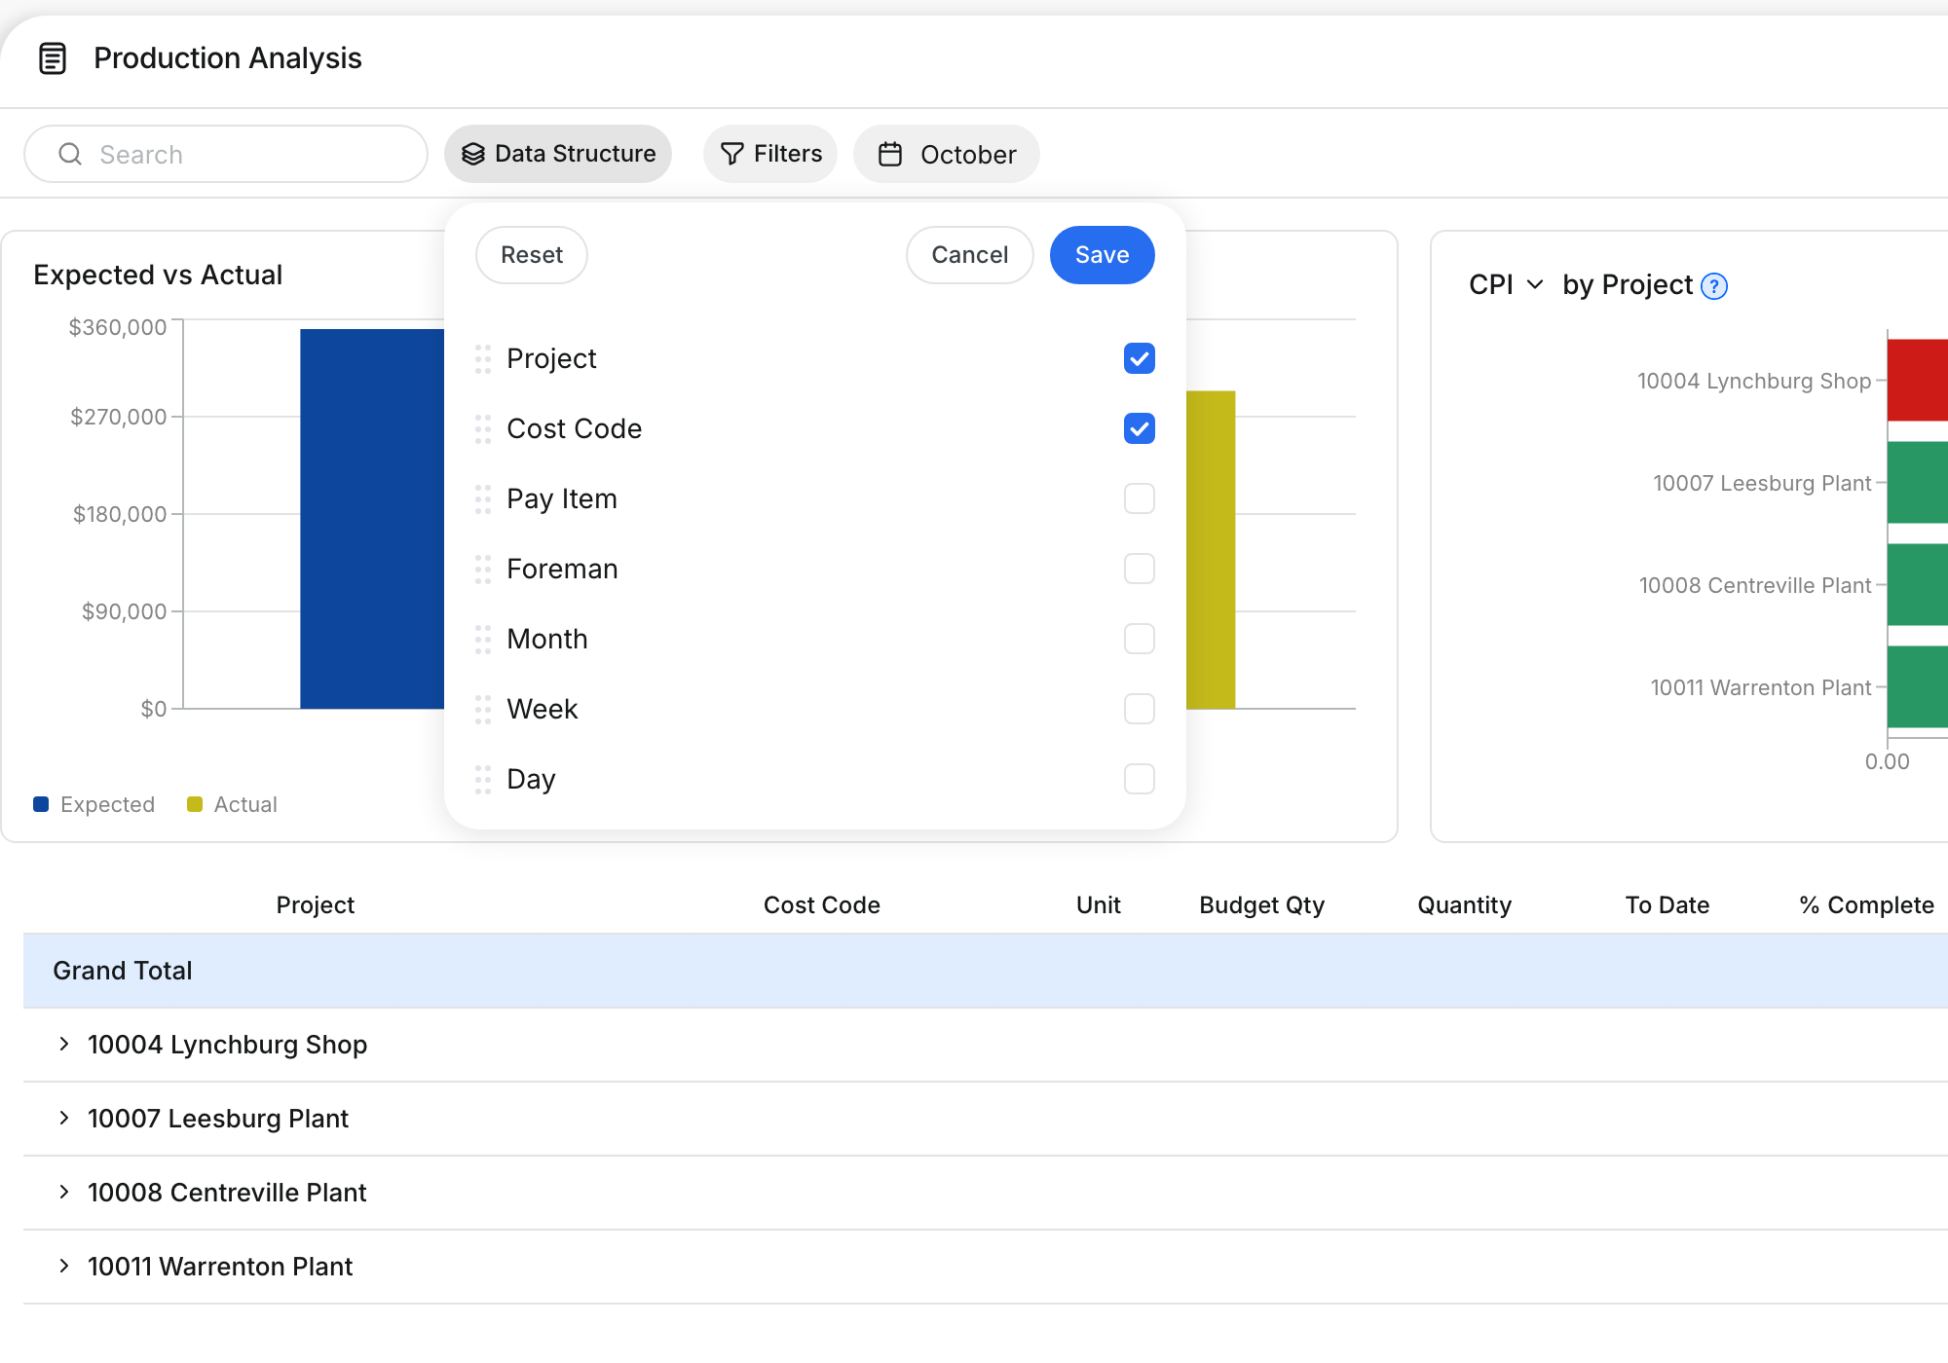Reset the data structure selections

pyautogui.click(x=532, y=255)
